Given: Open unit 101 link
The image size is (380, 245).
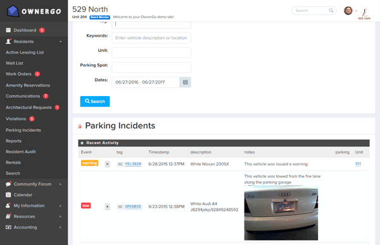Looking at the screenshot, I should click(x=358, y=164).
